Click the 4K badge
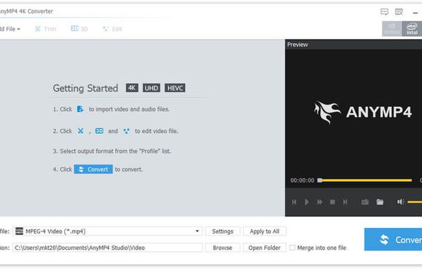 coord(132,87)
